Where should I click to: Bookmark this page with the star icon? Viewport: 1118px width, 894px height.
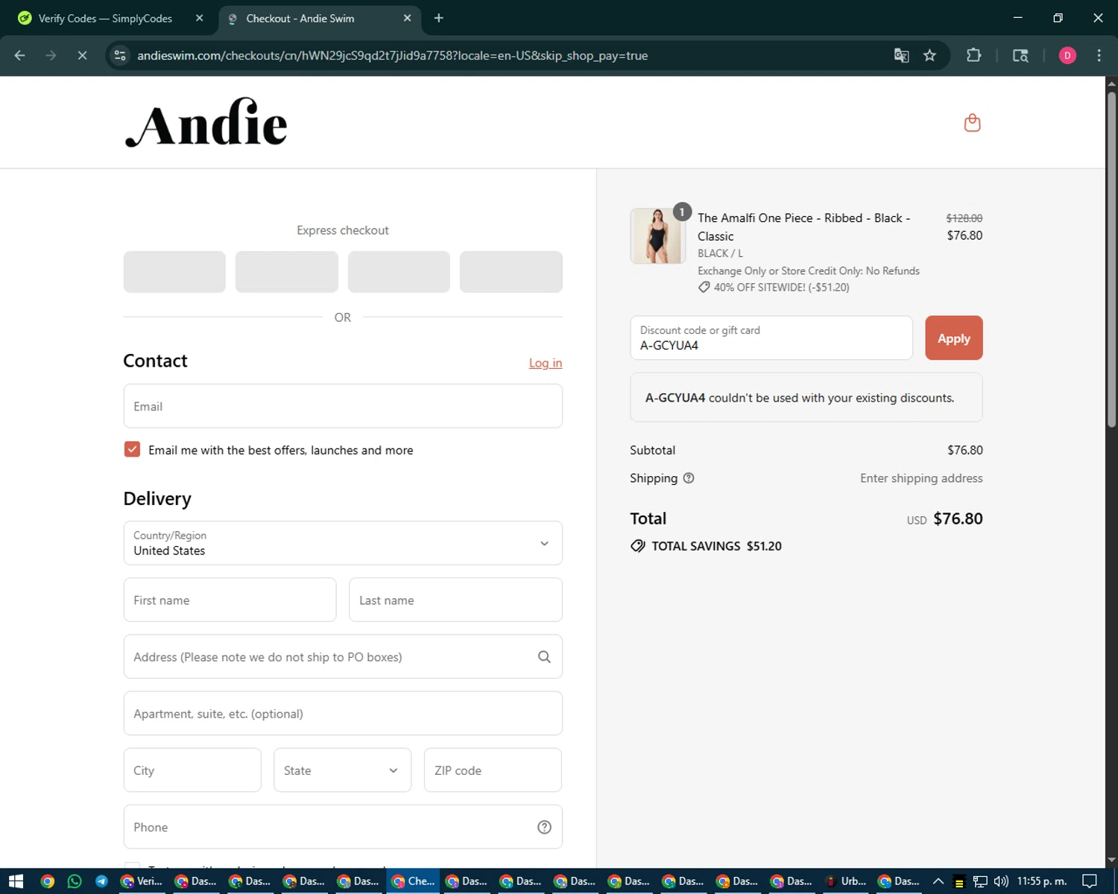pos(929,55)
